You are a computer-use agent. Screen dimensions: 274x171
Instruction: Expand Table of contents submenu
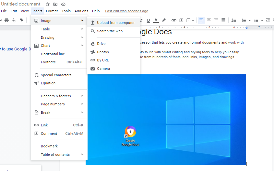[59, 155]
